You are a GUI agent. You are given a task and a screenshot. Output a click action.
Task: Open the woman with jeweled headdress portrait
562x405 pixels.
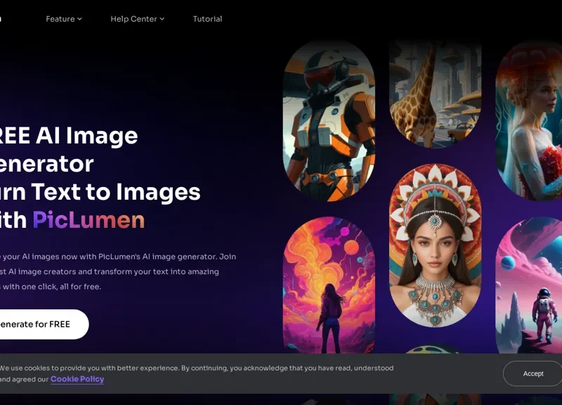pyautogui.click(x=435, y=245)
